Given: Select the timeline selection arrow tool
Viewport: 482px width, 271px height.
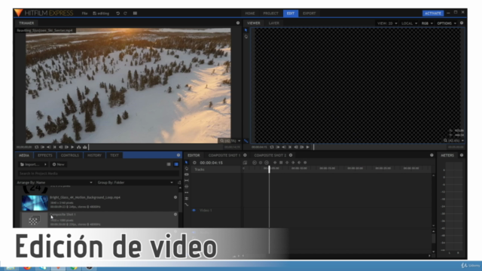Looking at the screenshot, I should [187, 163].
